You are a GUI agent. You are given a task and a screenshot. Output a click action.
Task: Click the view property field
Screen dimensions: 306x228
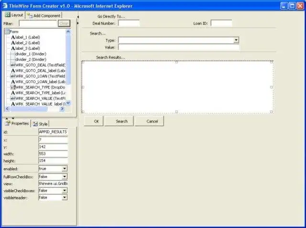[x=53, y=184]
